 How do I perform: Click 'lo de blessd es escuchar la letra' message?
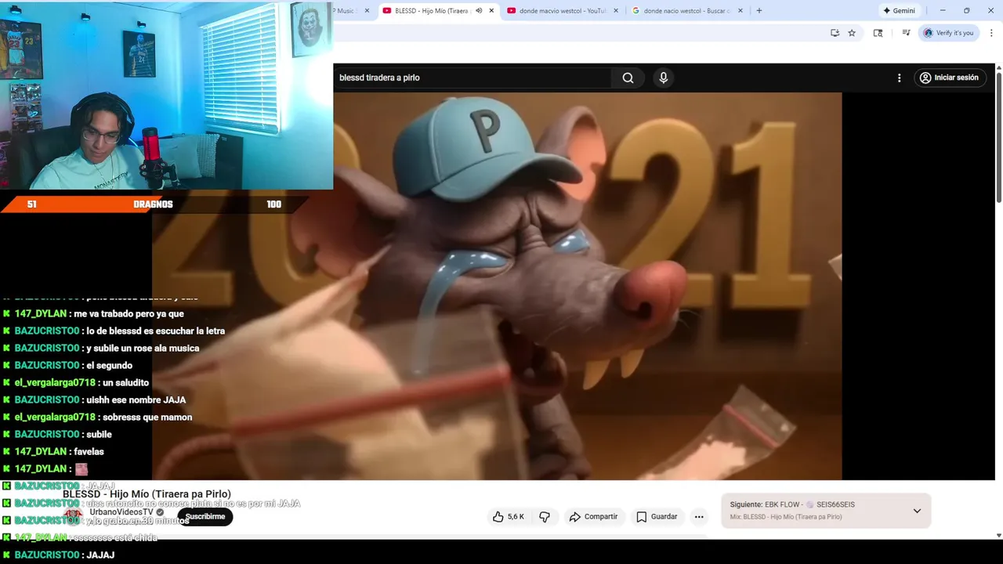click(x=155, y=331)
